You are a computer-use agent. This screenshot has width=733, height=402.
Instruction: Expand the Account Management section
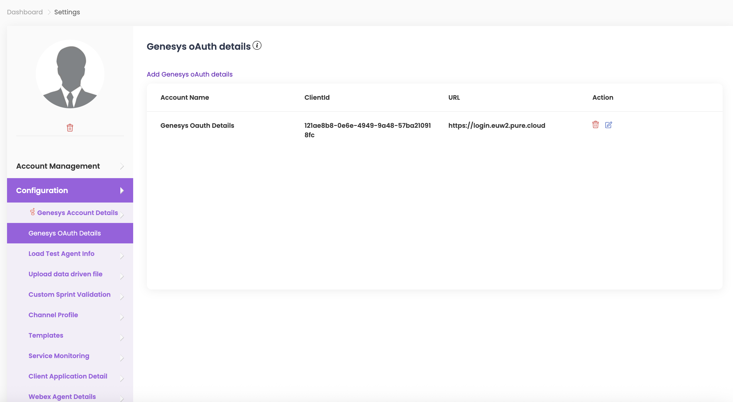pyautogui.click(x=122, y=166)
